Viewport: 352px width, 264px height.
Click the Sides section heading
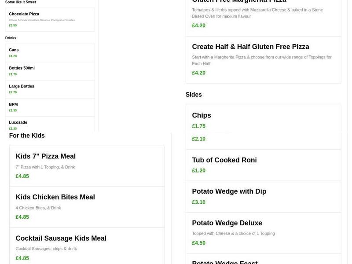coord(194,95)
